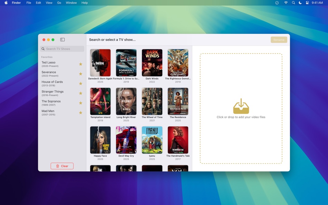Viewport: 328px width, 205px height.
Task: Click the 'Happy Face' title text
Action: (100, 156)
